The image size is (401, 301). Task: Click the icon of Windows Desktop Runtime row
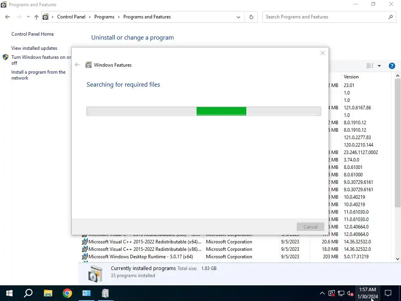click(x=85, y=256)
